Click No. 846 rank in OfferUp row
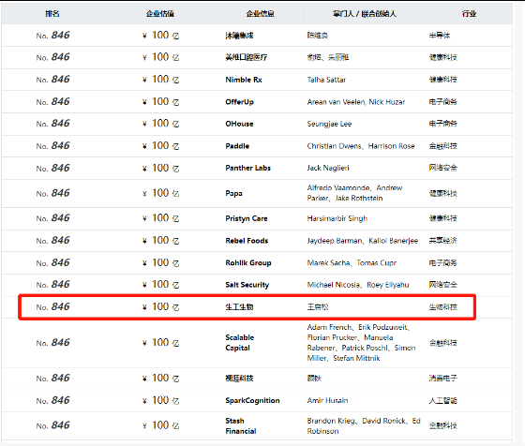 (52, 102)
